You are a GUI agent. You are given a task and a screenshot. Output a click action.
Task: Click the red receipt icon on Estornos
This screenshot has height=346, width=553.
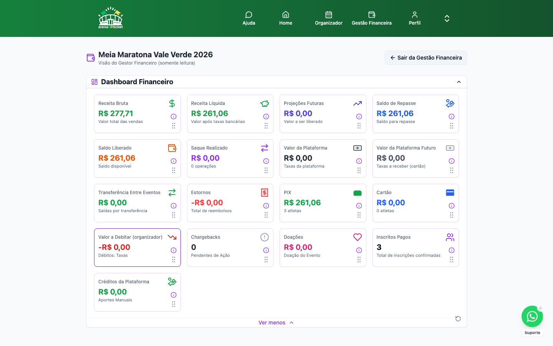265,193
